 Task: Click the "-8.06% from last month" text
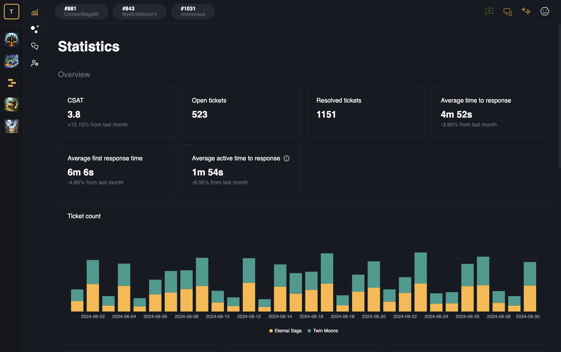pyautogui.click(x=220, y=182)
